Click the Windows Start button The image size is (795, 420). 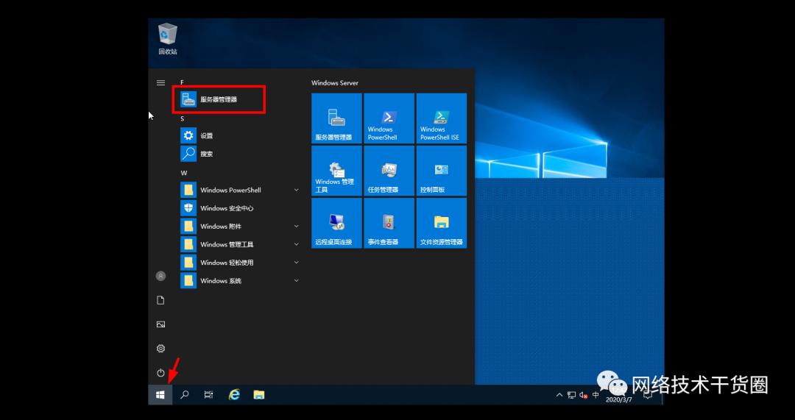pos(160,395)
